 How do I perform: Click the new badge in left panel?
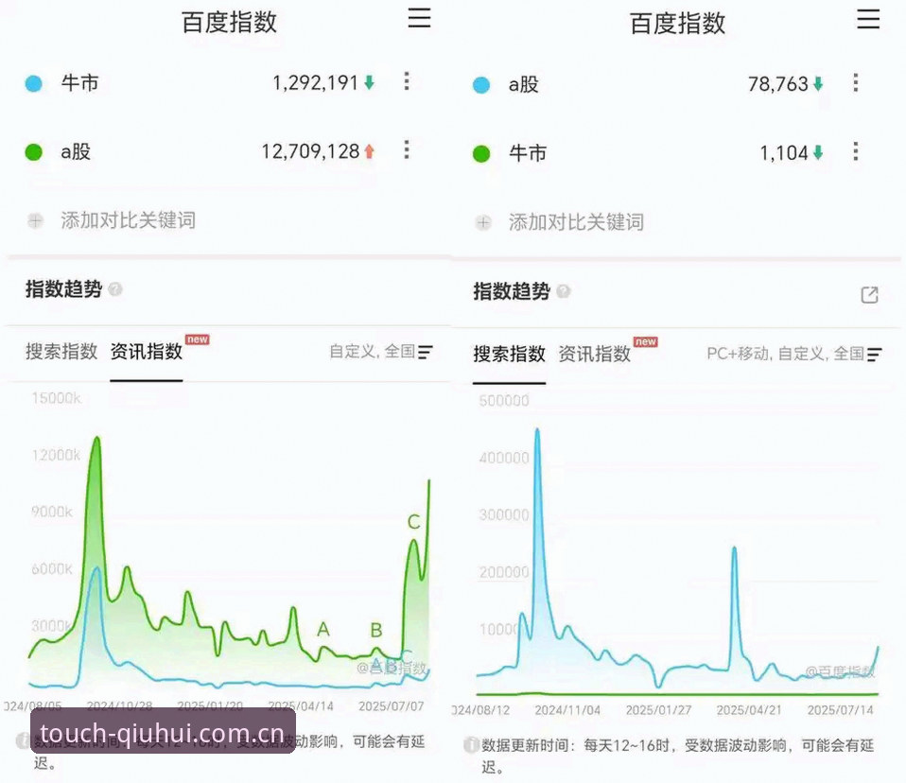[x=197, y=339]
